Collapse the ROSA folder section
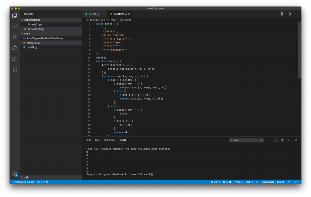The image size is (311, 197). tap(27, 34)
